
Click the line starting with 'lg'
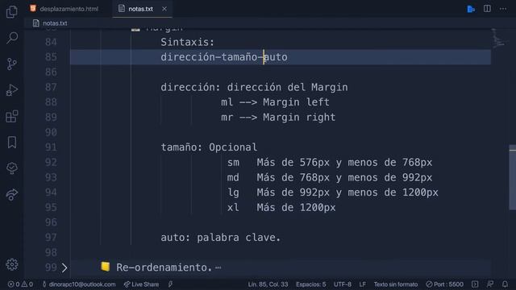pos(333,193)
